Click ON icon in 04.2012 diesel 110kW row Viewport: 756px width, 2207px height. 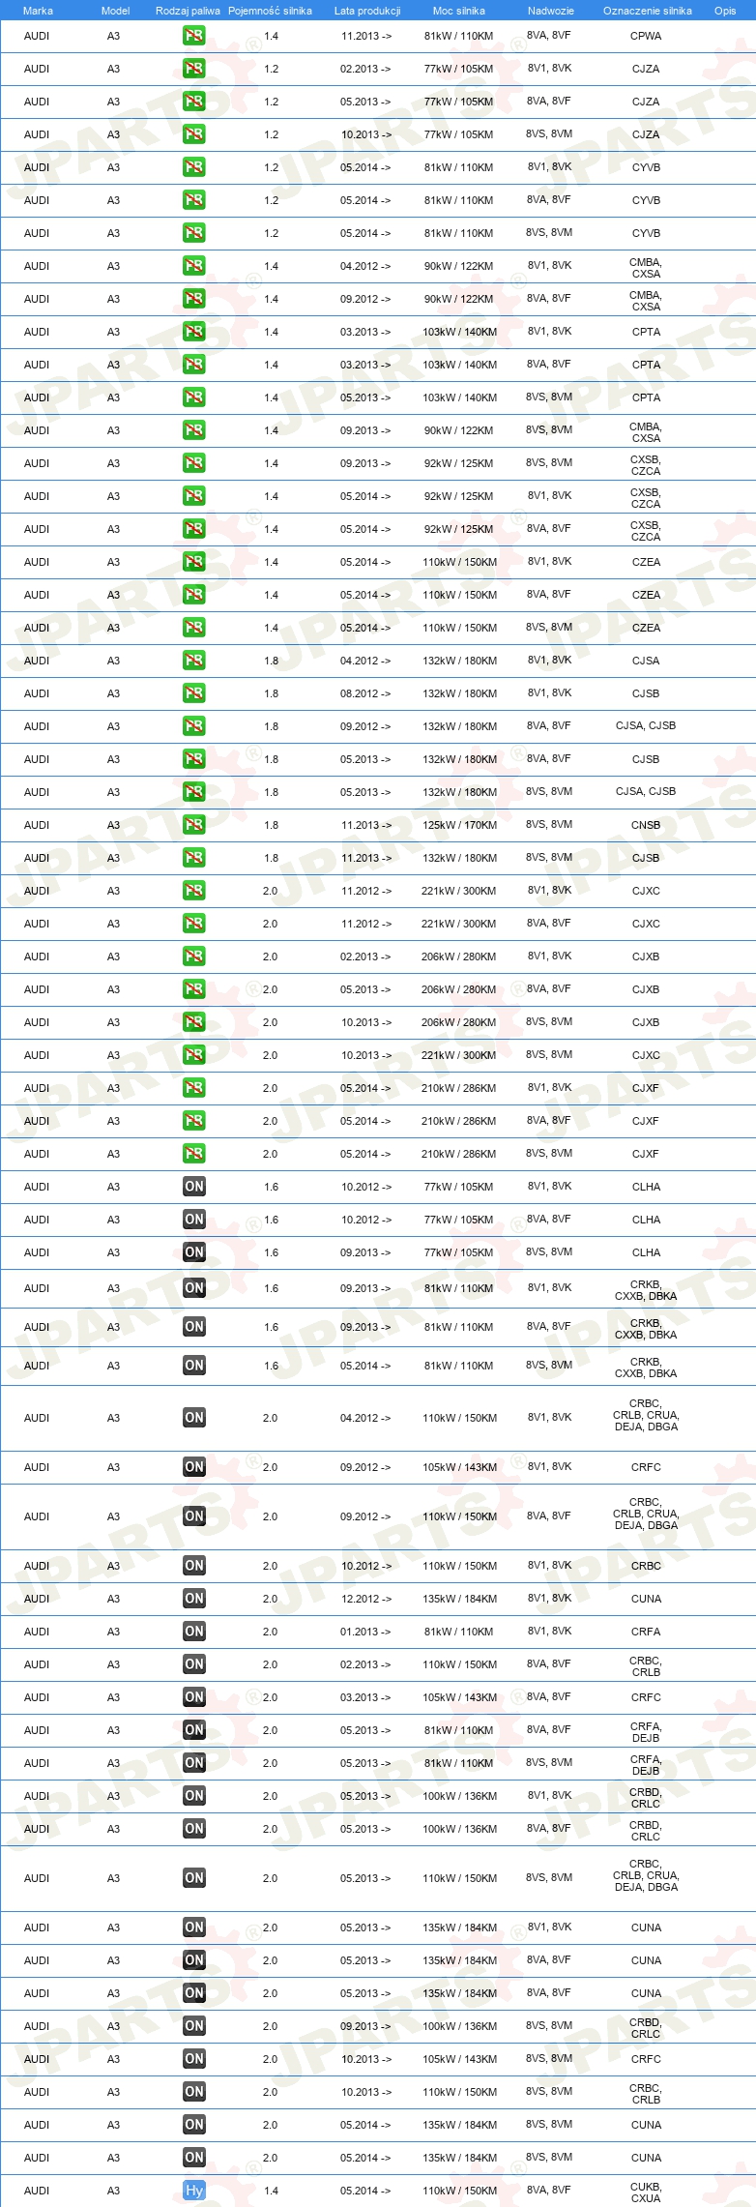[193, 1418]
